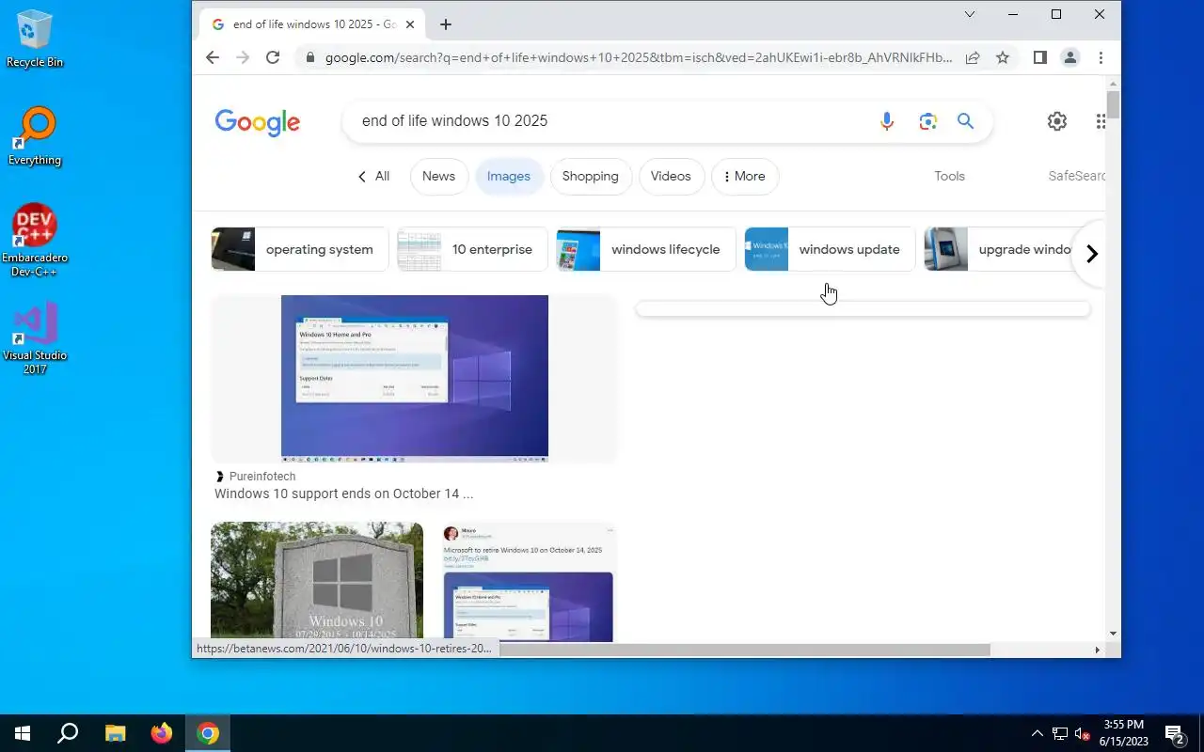Open the notification center icon
Viewport: 1204px width, 752px height.
1174,734
